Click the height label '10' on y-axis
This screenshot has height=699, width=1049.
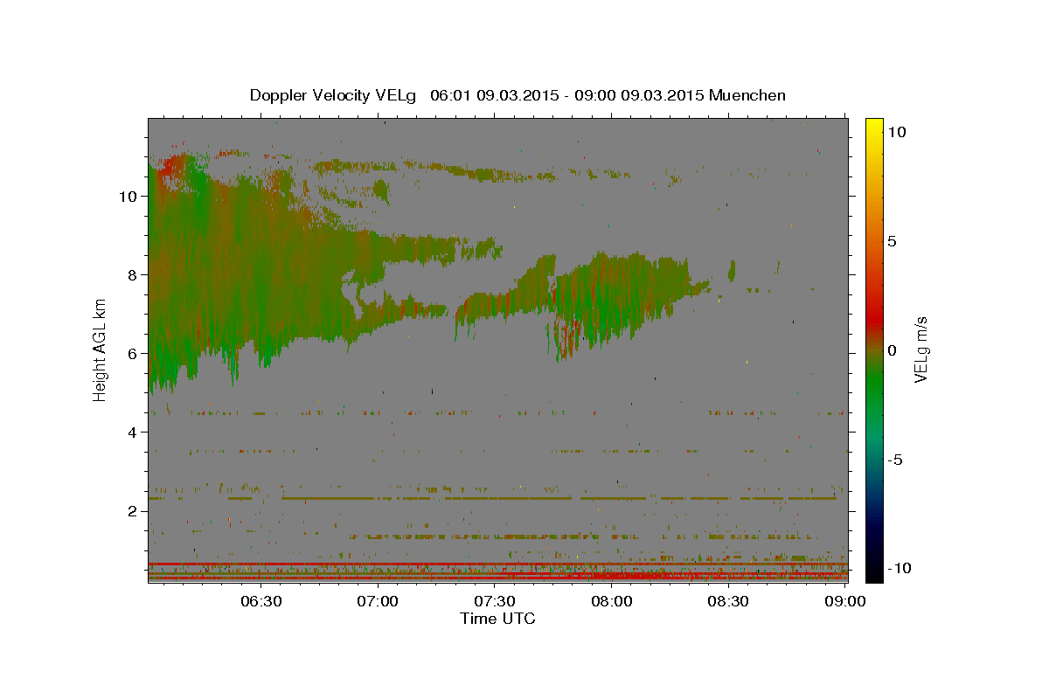click(128, 197)
